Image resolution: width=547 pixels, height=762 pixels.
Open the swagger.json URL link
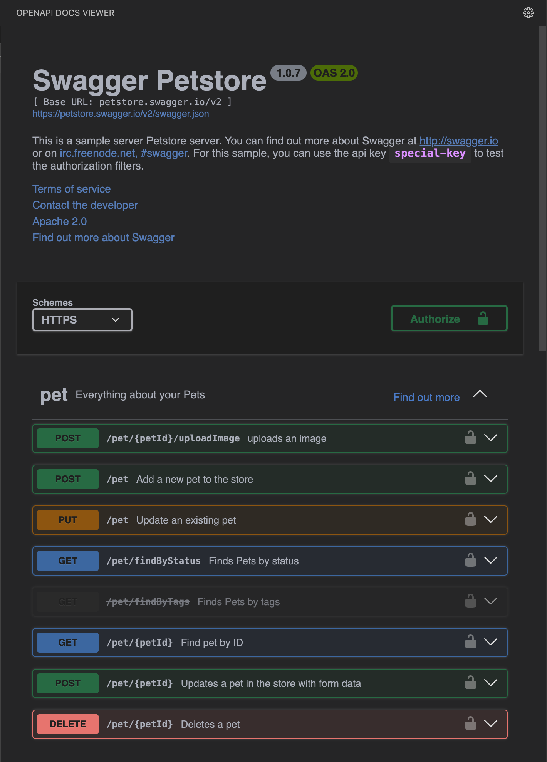[x=121, y=114]
